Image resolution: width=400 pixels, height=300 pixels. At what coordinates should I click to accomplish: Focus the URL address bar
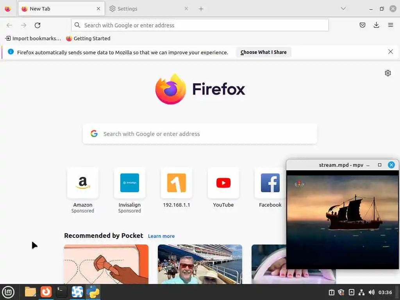pos(200,25)
